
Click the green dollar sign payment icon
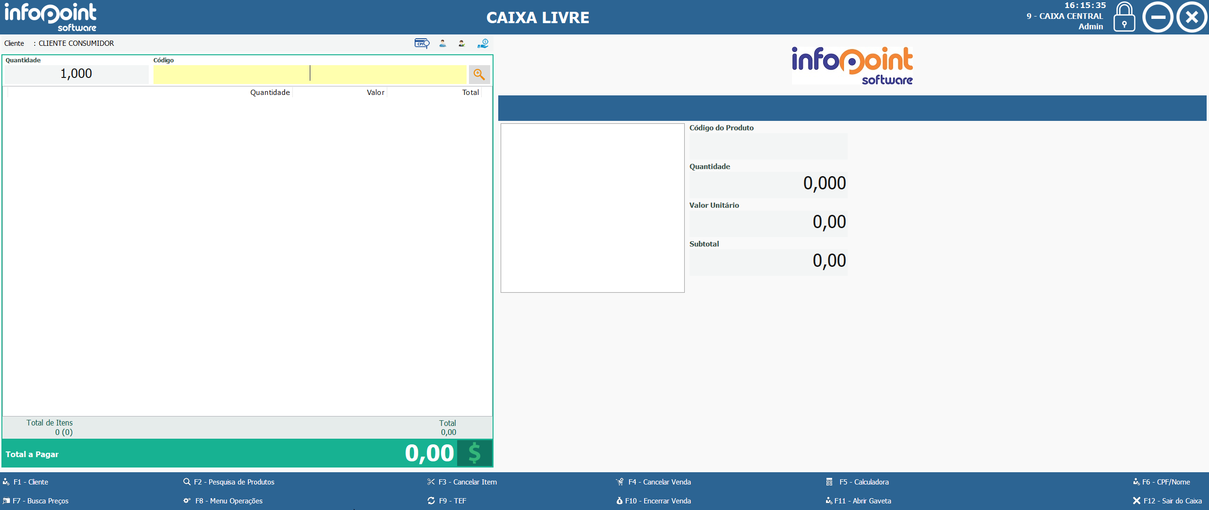[x=474, y=453]
